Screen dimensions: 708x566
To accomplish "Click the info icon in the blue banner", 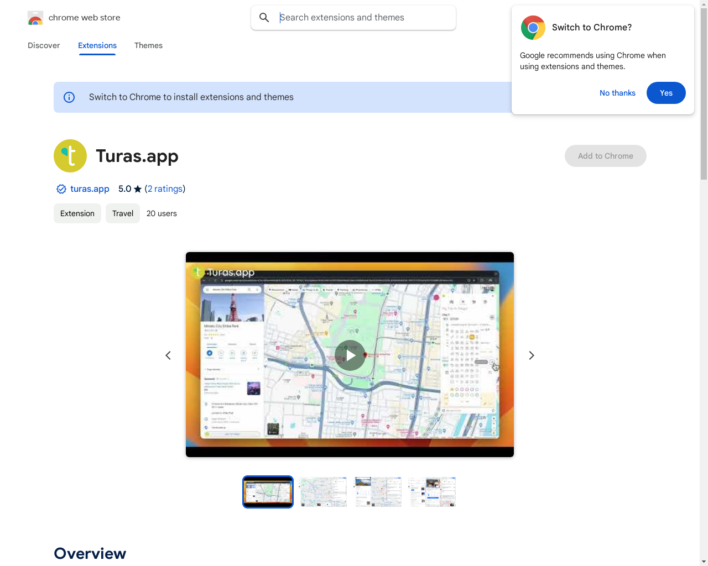I will point(69,97).
